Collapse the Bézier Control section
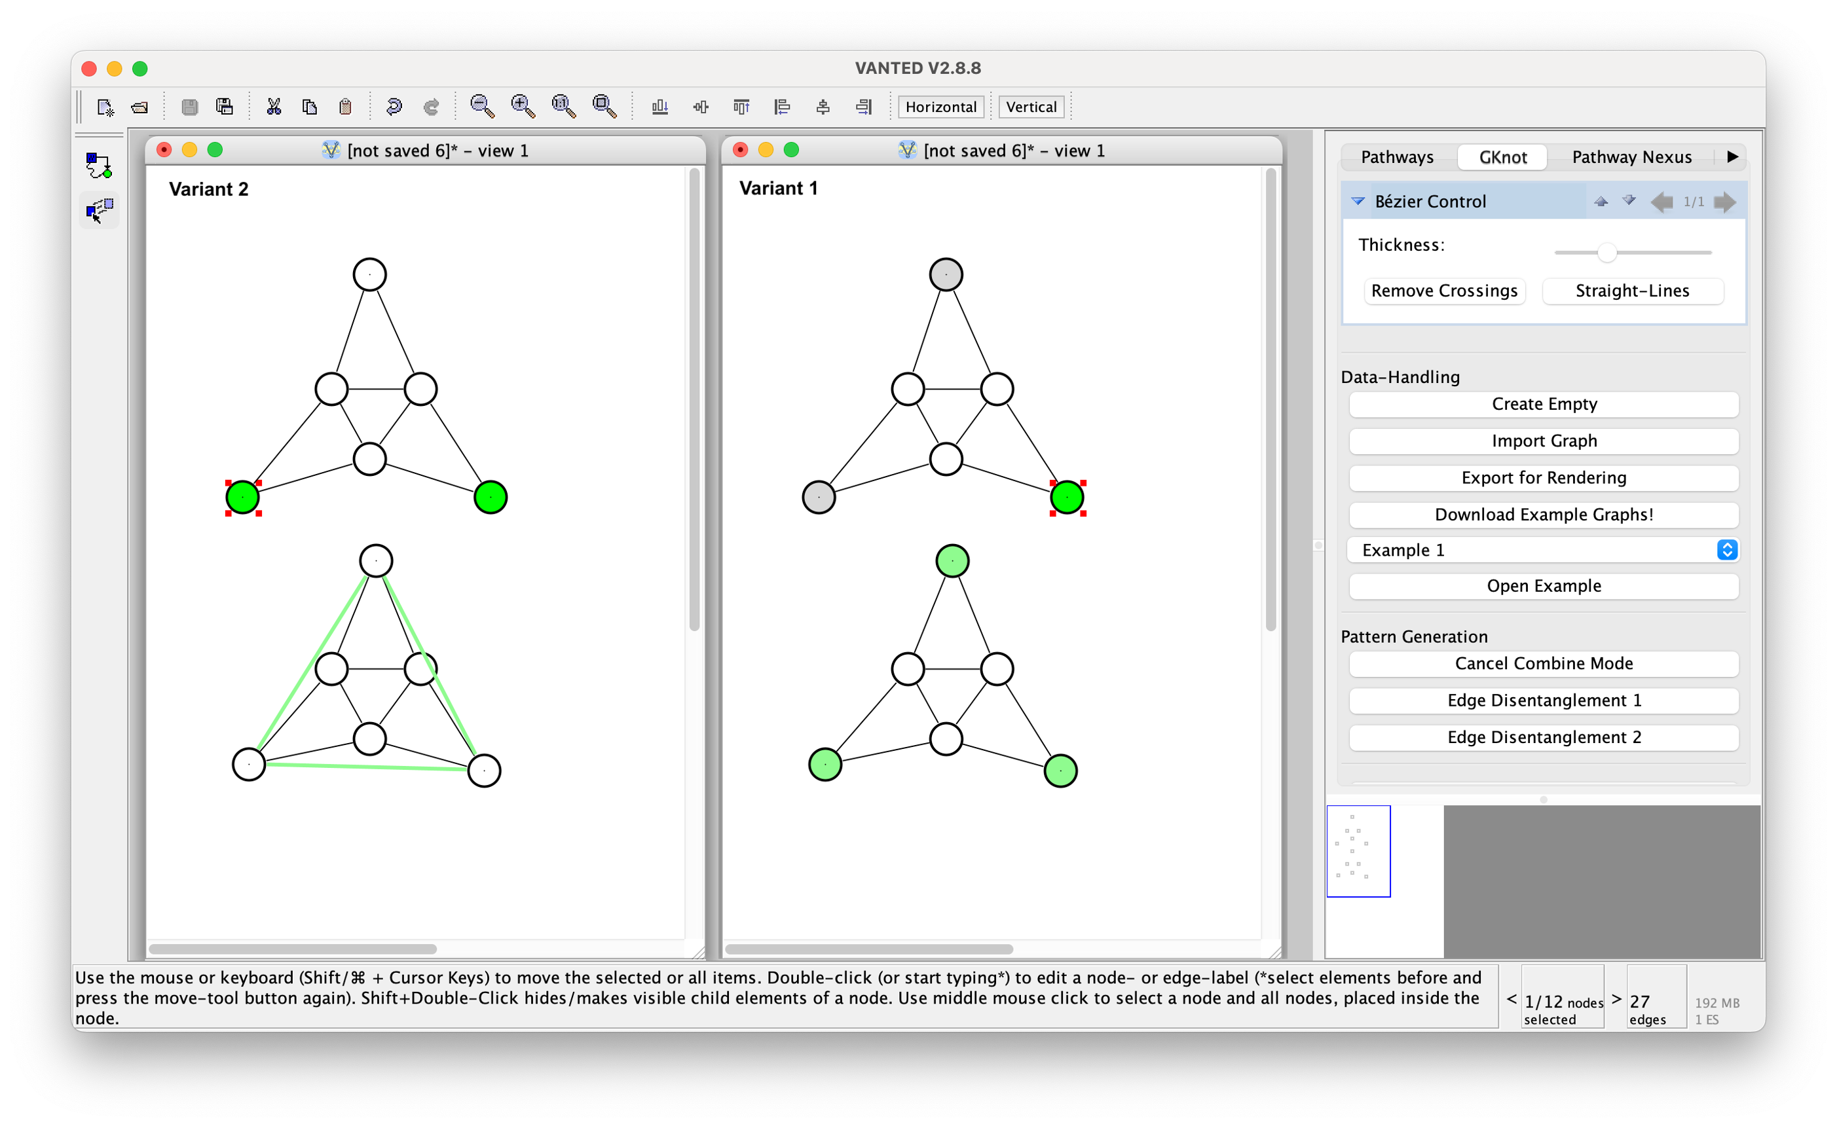This screenshot has width=1837, height=1128. [1358, 202]
